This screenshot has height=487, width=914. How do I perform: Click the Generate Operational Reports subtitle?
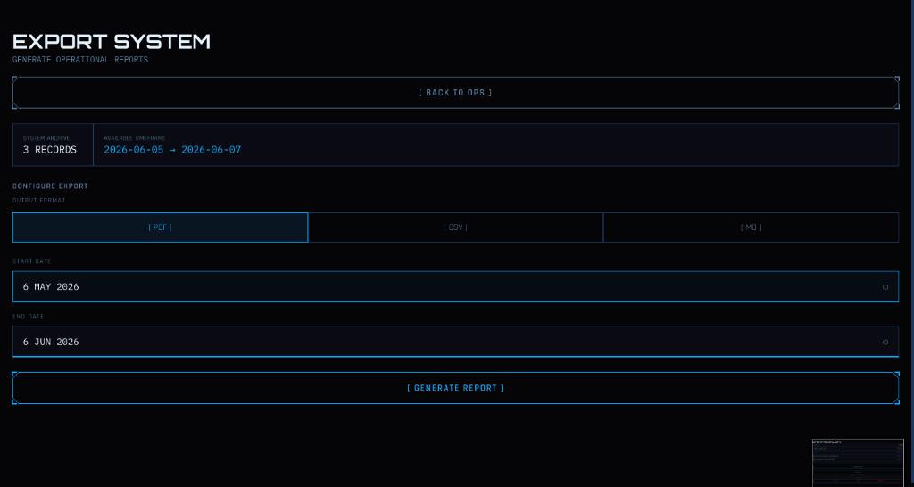[x=80, y=60]
